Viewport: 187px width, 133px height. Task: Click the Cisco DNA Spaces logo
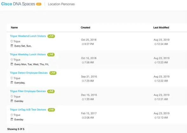tap(18, 4)
